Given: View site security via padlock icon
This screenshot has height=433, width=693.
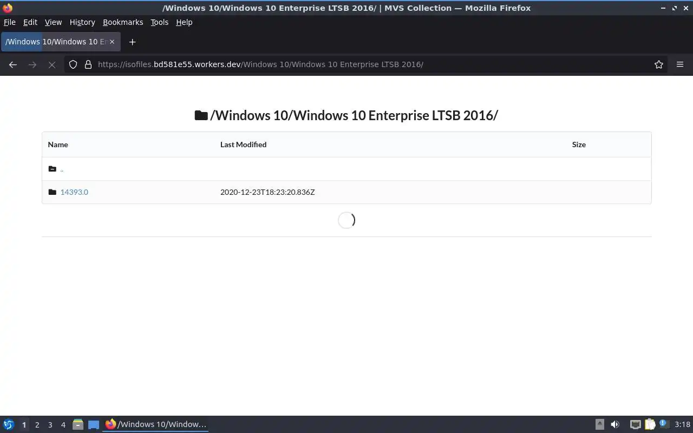Looking at the screenshot, I should [88, 64].
